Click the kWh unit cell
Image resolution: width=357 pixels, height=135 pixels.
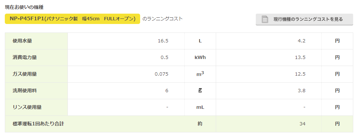200,58
